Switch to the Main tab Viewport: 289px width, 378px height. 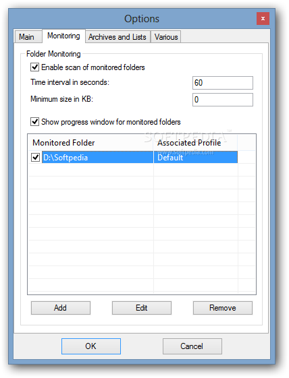[28, 37]
